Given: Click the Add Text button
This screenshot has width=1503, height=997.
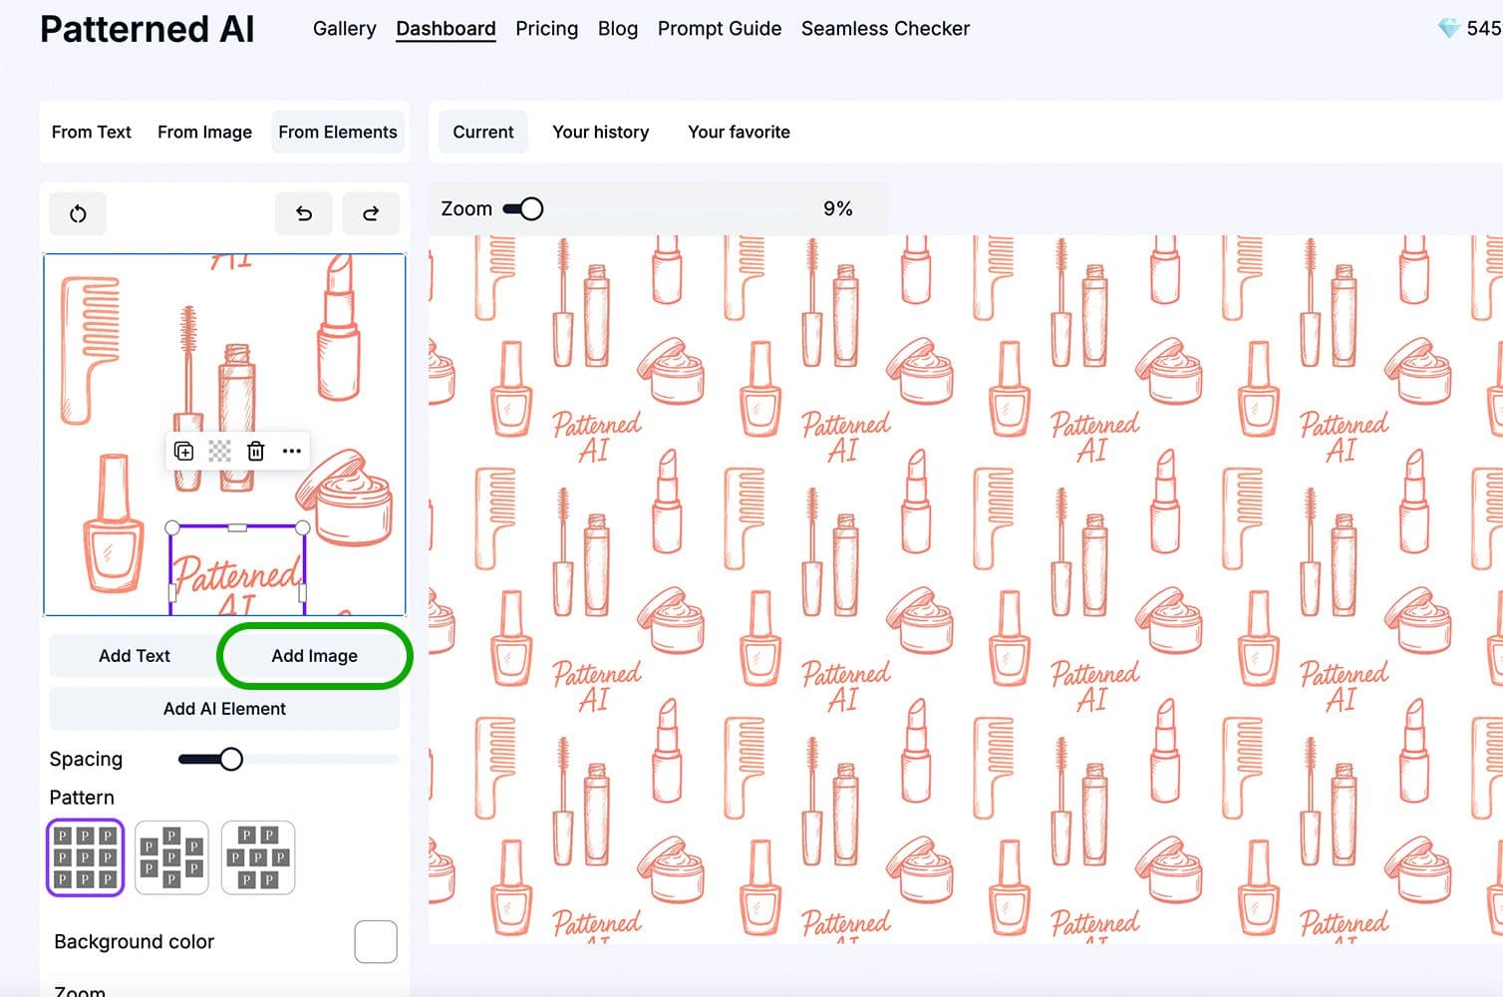Looking at the screenshot, I should coord(134,655).
